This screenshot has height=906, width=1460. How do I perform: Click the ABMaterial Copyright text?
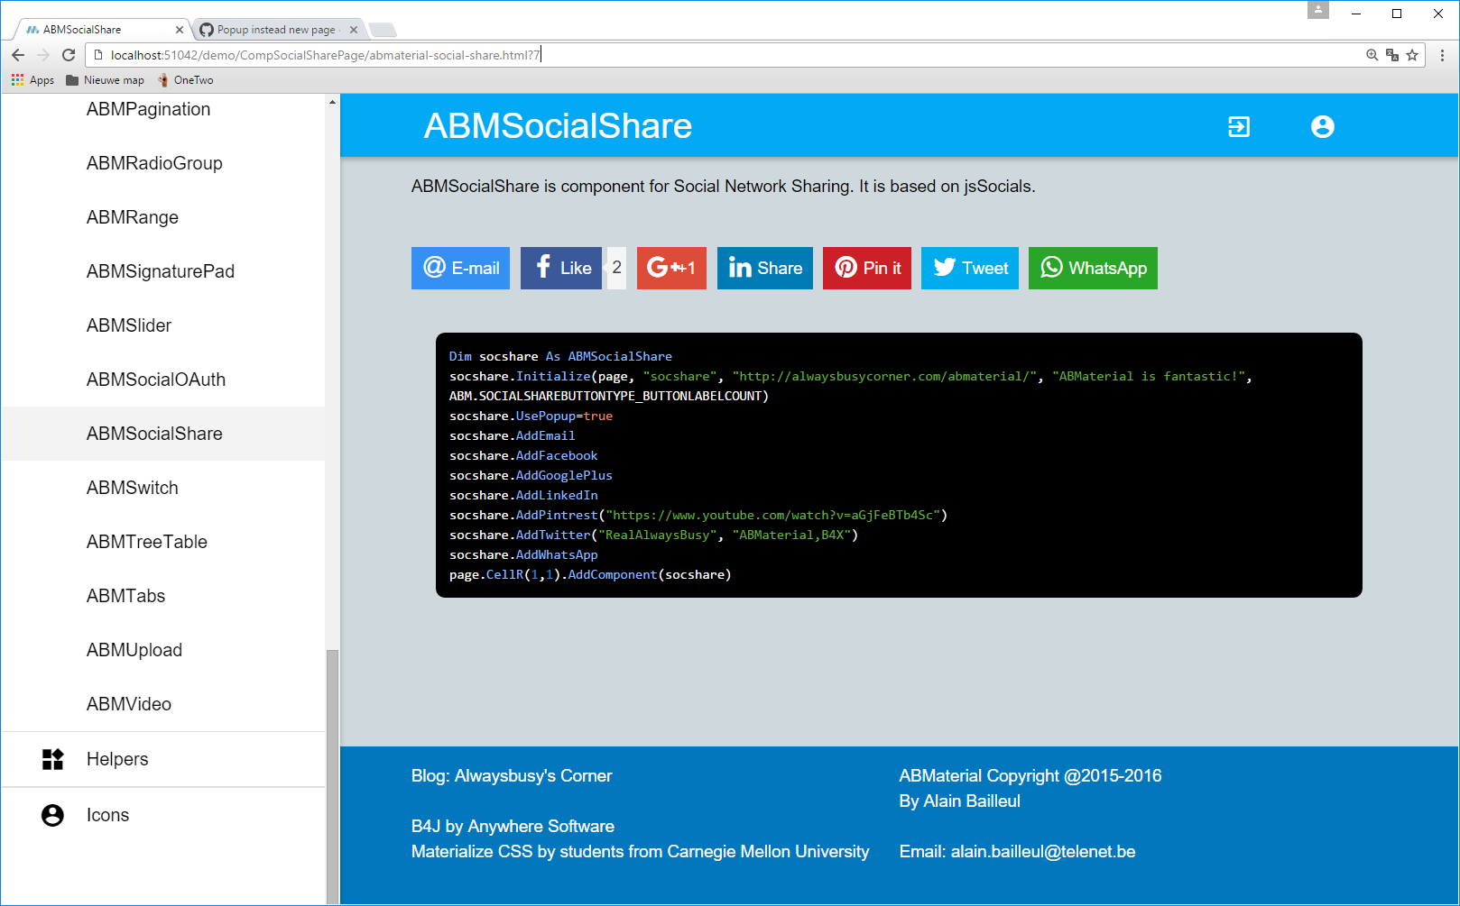[x=1030, y=776]
